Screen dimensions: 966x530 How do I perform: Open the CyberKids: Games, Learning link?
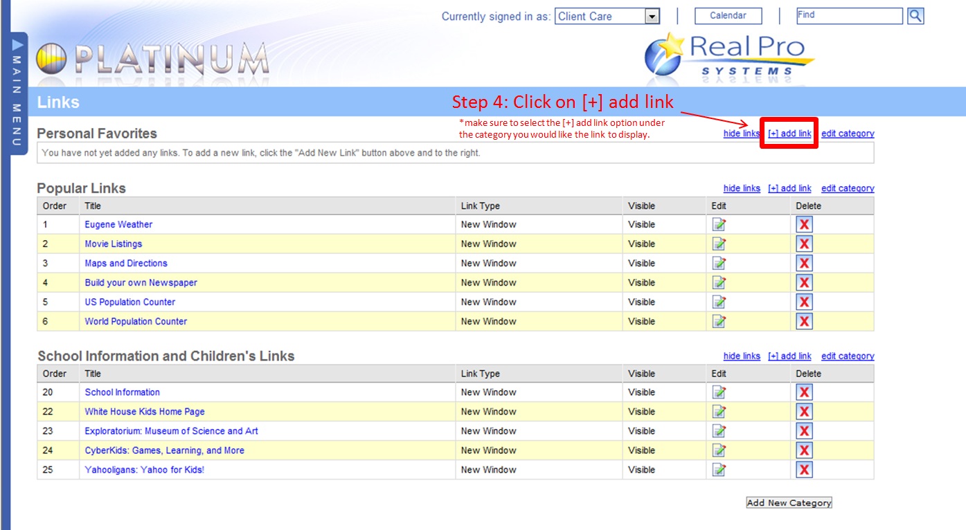click(x=164, y=450)
